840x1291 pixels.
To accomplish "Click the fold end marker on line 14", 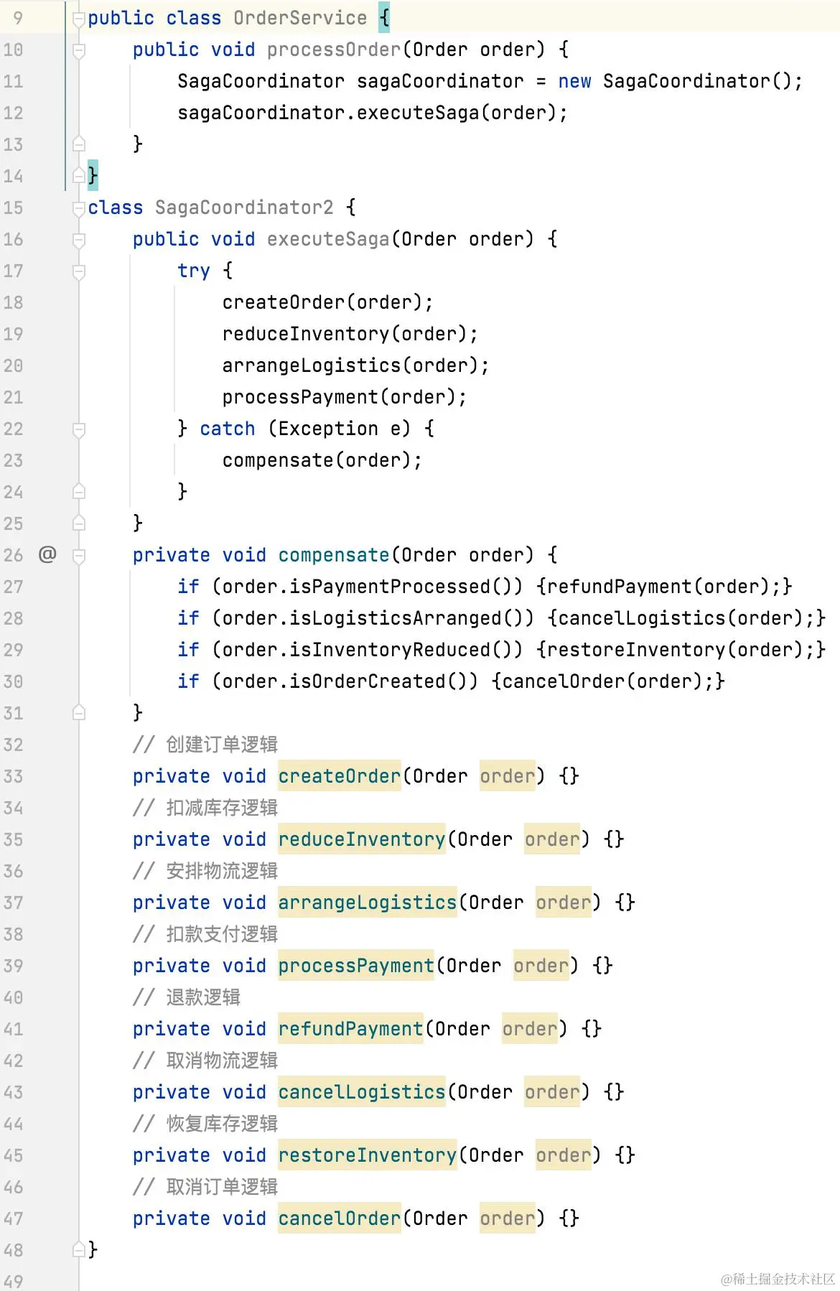I will pos(79,176).
